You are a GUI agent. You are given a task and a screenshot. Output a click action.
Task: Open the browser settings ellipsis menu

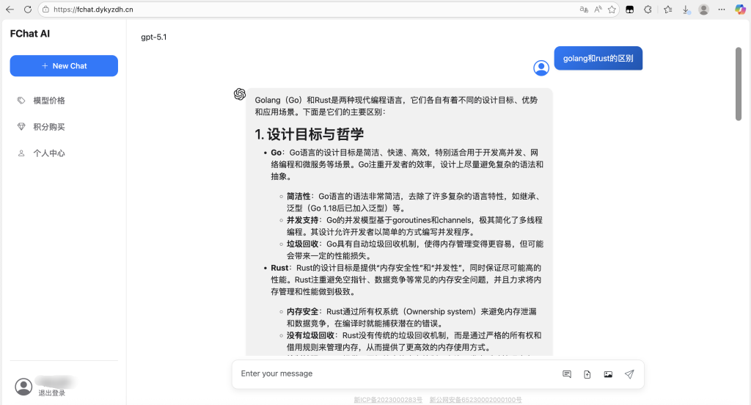point(722,10)
